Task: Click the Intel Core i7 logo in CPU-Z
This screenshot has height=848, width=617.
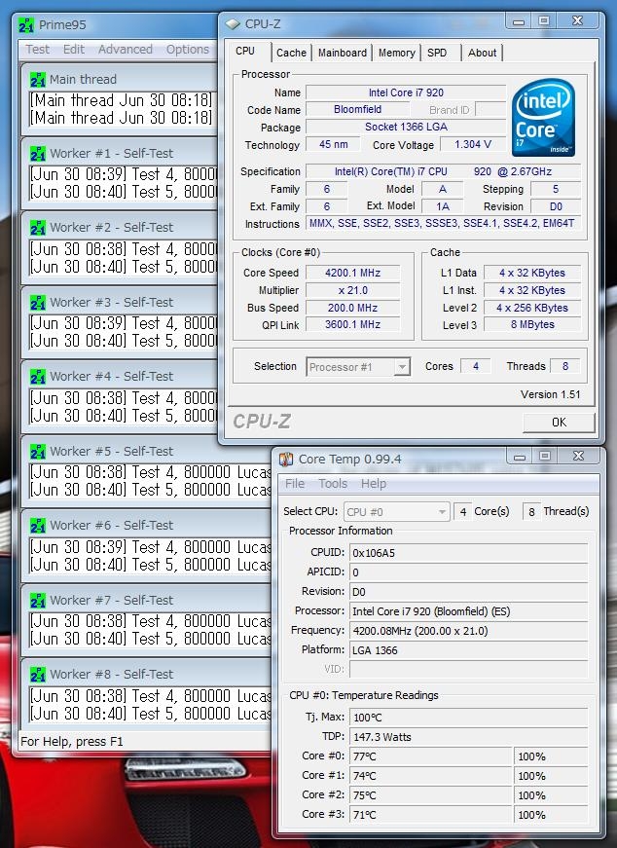Action: click(543, 118)
